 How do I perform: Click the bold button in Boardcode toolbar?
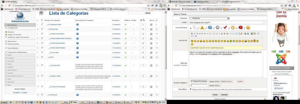point(192,33)
